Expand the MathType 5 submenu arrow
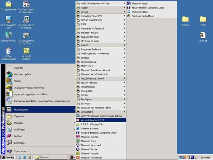The width and height of the screenshot is (213, 160). click(124, 66)
